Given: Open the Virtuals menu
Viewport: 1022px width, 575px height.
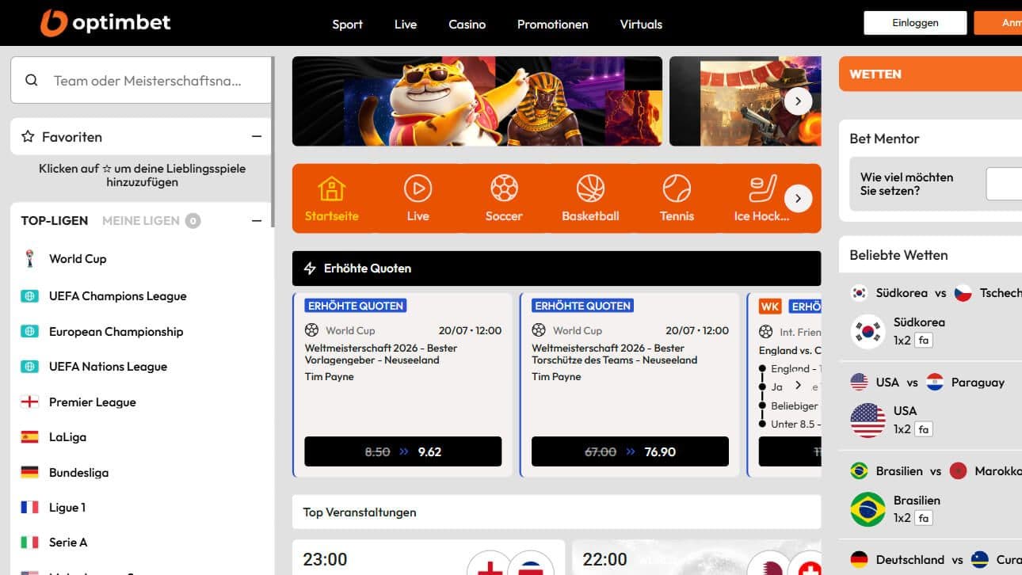Looking at the screenshot, I should [641, 25].
